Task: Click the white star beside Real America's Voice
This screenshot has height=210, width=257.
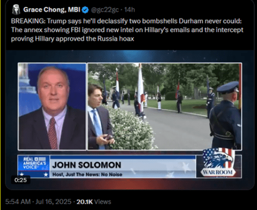Action: tap(46, 175)
